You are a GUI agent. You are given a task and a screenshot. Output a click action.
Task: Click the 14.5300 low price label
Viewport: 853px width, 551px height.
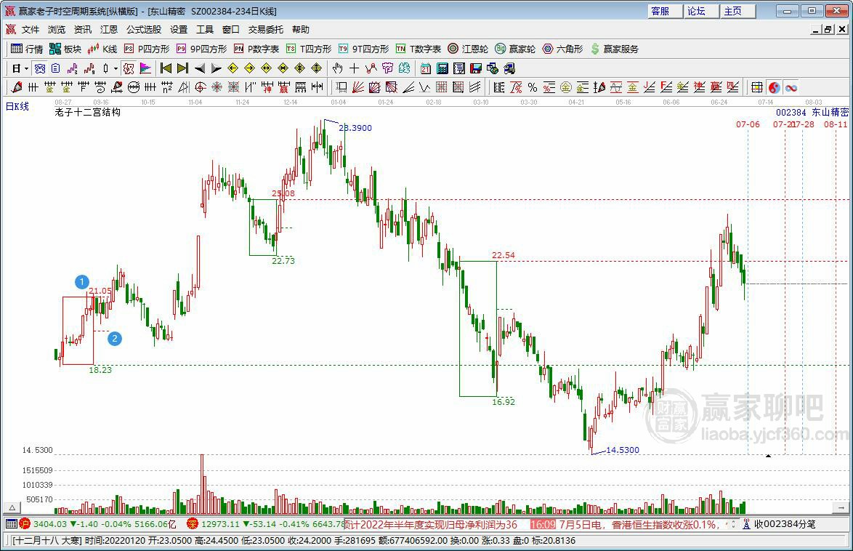[x=623, y=450]
